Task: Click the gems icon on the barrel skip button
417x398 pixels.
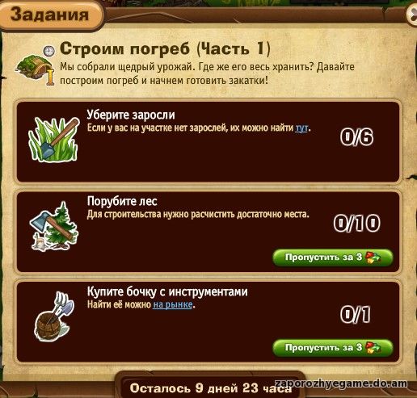Action: [373, 348]
